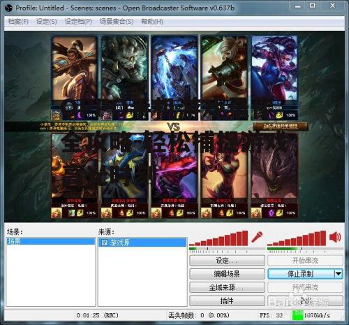Adjust the desktop speaker volume bar slider
The width and height of the screenshot is (349, 325).
click(297, 238)
